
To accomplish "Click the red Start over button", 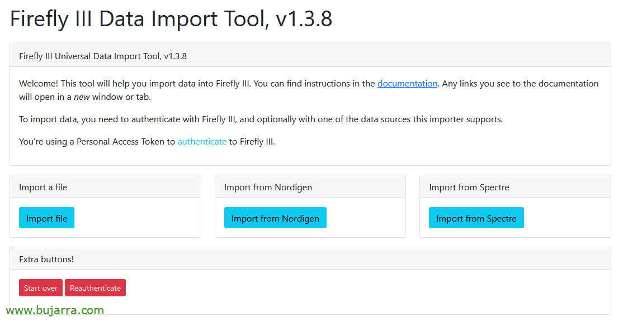I will (x=40, y=288).
